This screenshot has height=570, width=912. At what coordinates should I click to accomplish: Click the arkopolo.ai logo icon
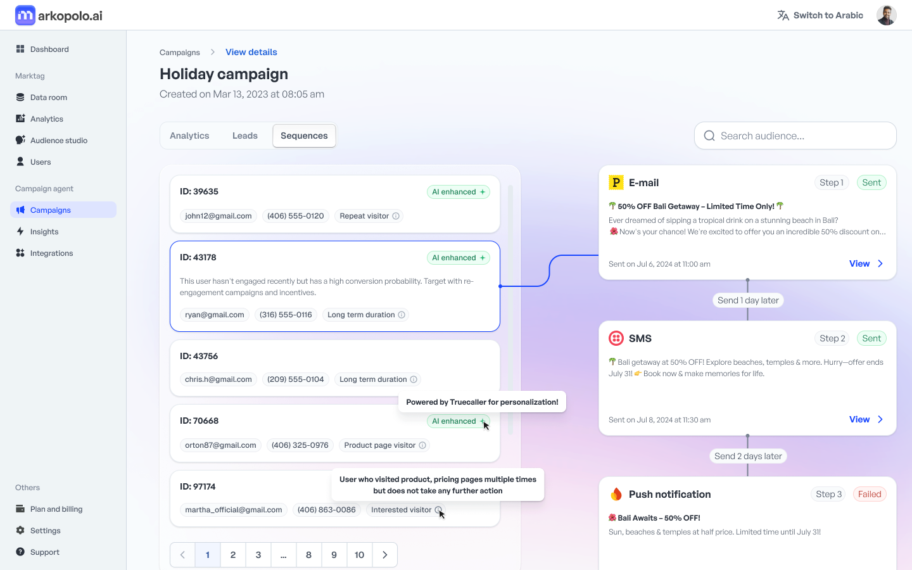(x=25, y=15)
